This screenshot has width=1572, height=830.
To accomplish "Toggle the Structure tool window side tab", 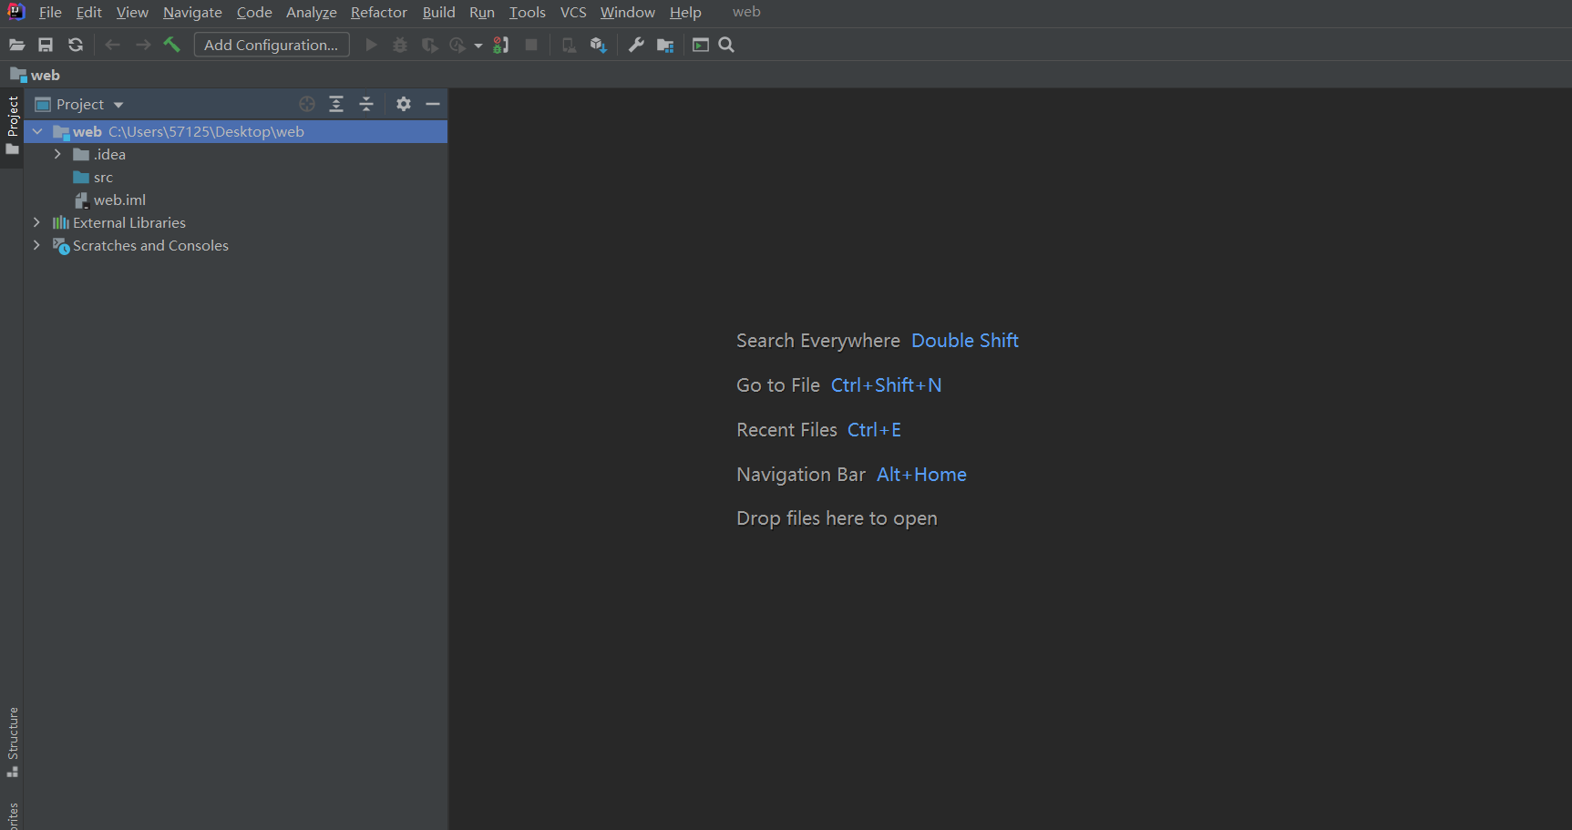I will pyautogui.click(x=12, y=742).
